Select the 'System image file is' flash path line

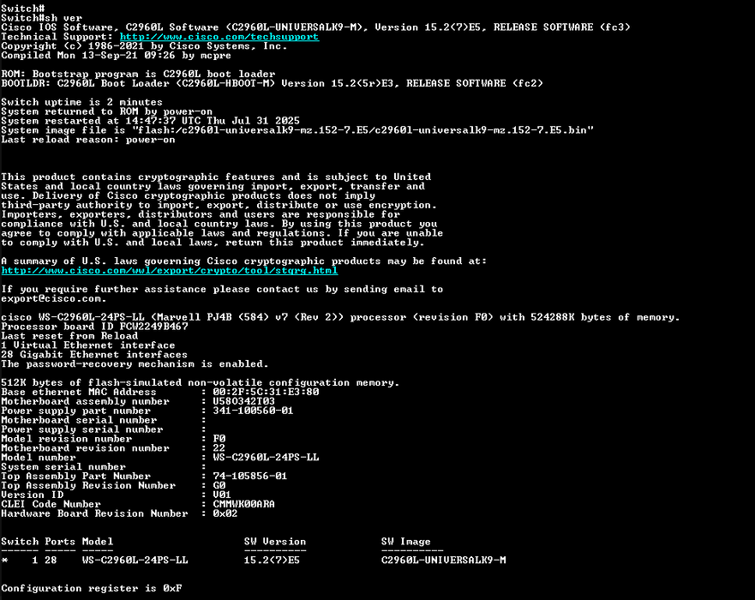pyautogui.click(x=297, y=130)
